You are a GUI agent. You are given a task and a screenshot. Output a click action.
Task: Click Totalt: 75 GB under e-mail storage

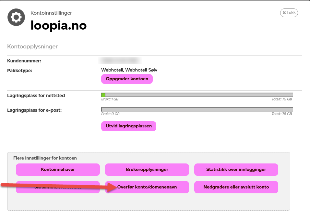(x=282, y=114)
